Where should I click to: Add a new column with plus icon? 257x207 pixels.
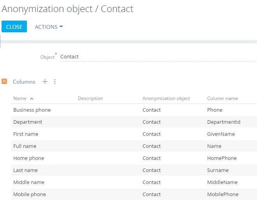tap(45, 82)
